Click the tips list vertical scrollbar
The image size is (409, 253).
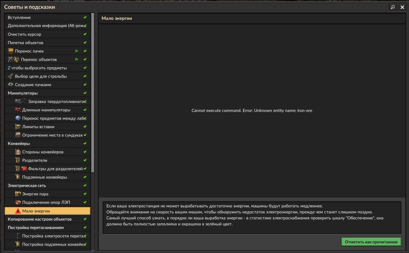pyautogui.click(x=93, y=93)
